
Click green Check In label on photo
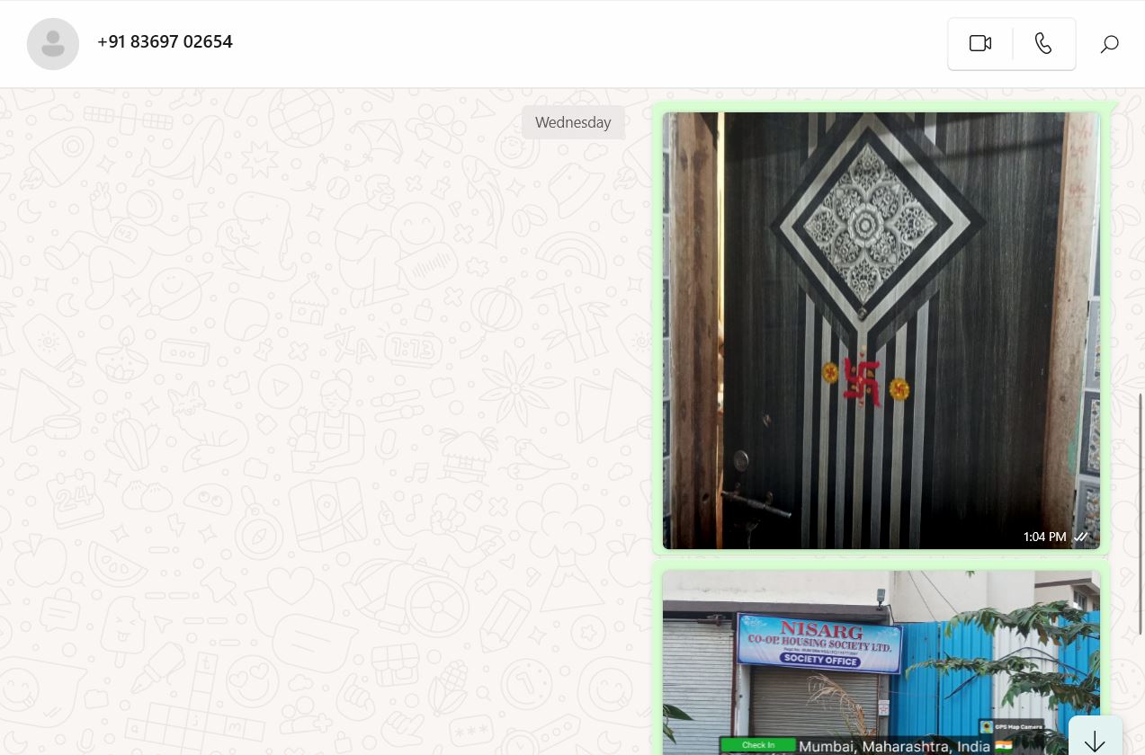click(x=758, y=745)
